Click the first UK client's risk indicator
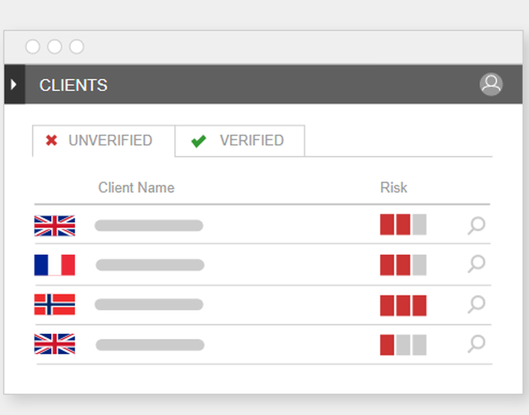 [403, 224]
